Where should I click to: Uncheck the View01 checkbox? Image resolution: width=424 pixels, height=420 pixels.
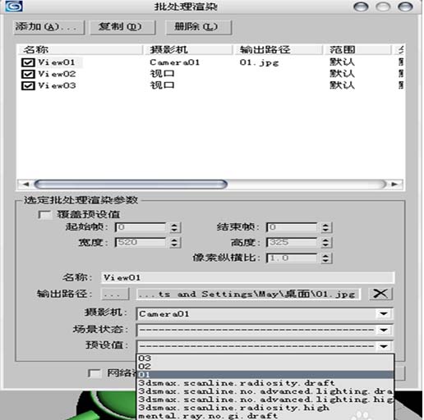point(28,62)
